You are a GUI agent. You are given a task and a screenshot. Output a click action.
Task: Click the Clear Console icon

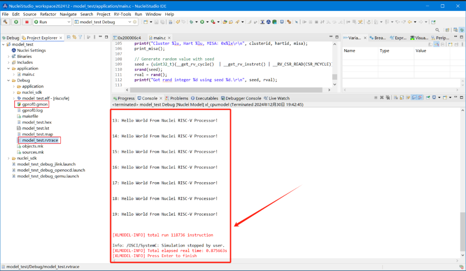[x=396, y=98]
